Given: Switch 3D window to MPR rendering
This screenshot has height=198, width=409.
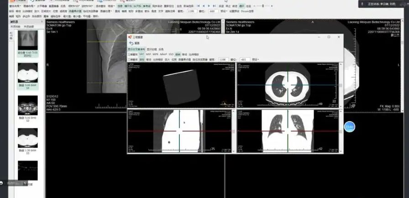Looking at the screenshot, I should point(156,54).
